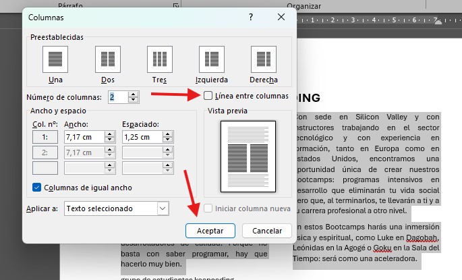Click the Col. nº 2 box
Viewport: 462px width, 280px height.
pyautogui.click(x=45, y=152)
